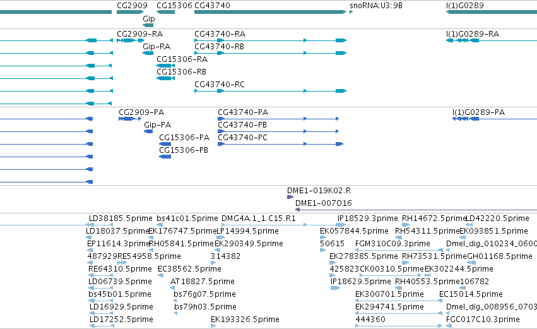The height and width of the screenshot is (329, 537).
Task: Select the DME1-019K02.R feature label
Action: click(319, 191)
